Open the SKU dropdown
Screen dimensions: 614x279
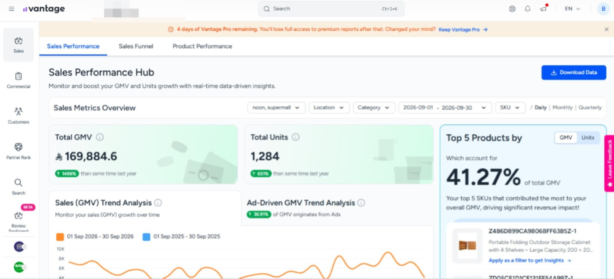coord(510,108)
